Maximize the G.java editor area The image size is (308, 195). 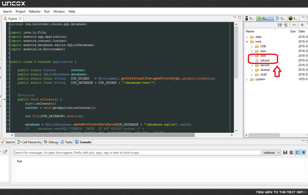point(239,18)
